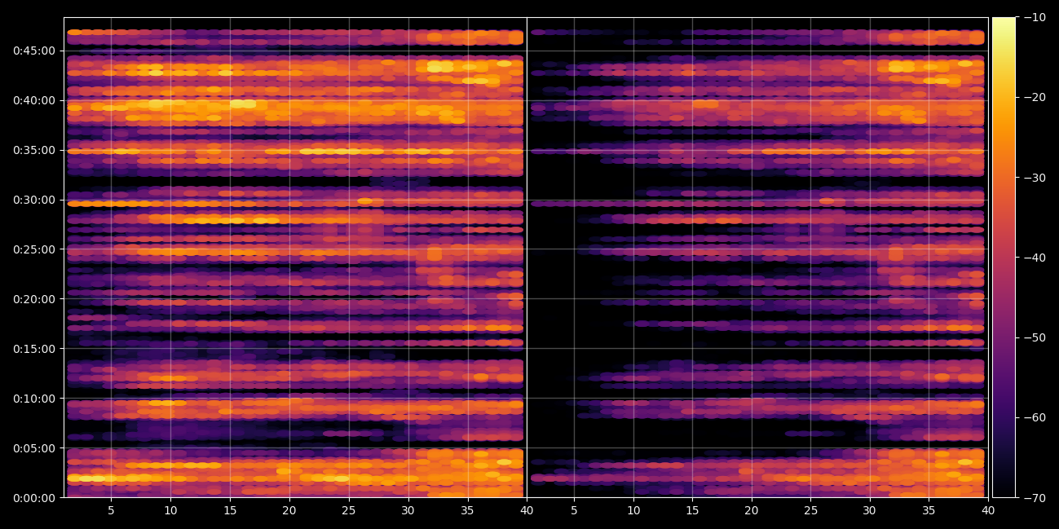
Task: Click x-axis label 15 under right heatmap
Action: tap(692, 511)
